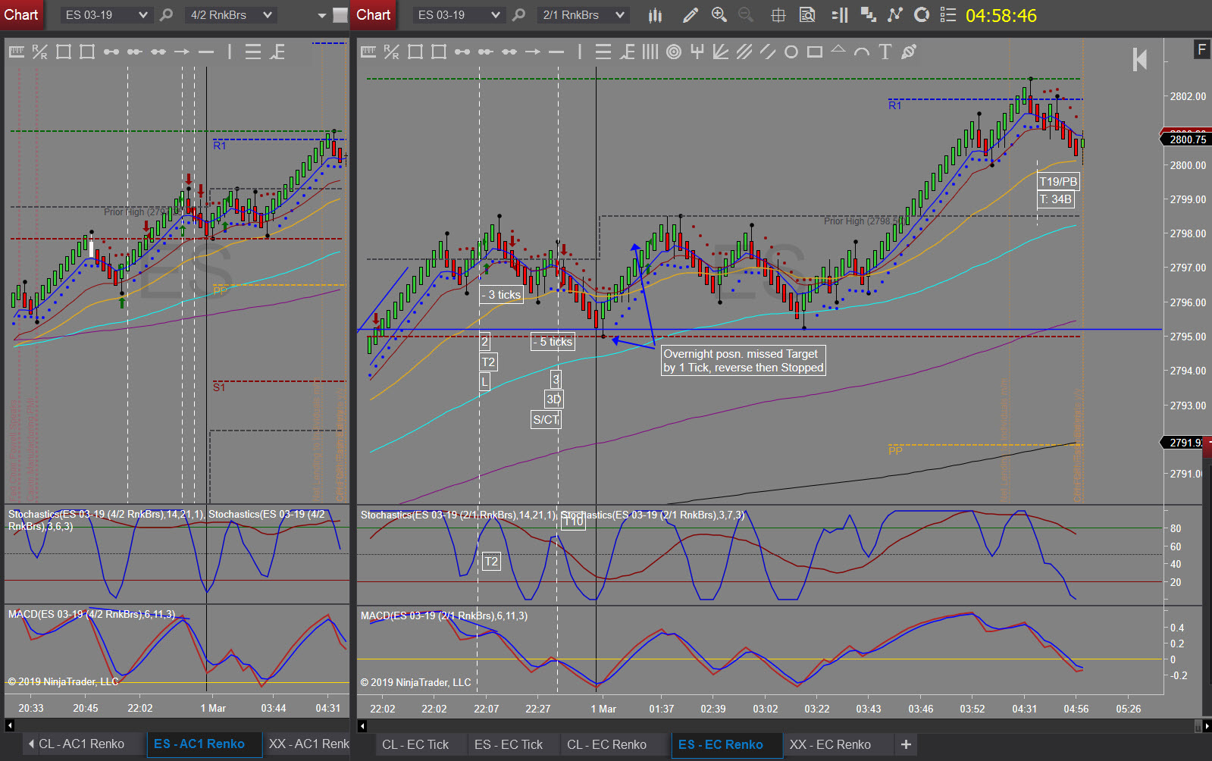The width and height of the screenshot is (1212, 761).
Task: Toggle the F button above price axis
Action: click(x=1201, y=50)
